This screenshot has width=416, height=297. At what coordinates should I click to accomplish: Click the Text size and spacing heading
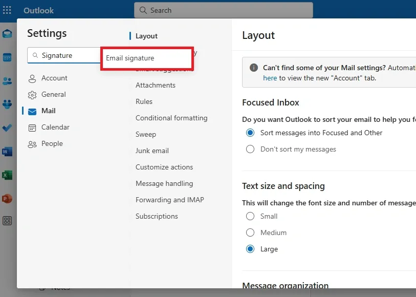tap(283, 186)
